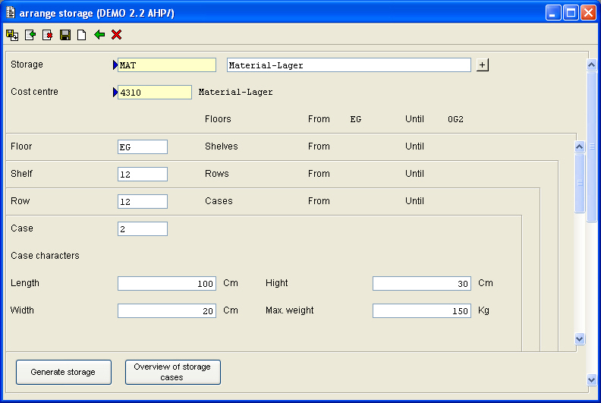Click the document with red mark icon
Screen dimensions: 601x403
click(48, 35)
